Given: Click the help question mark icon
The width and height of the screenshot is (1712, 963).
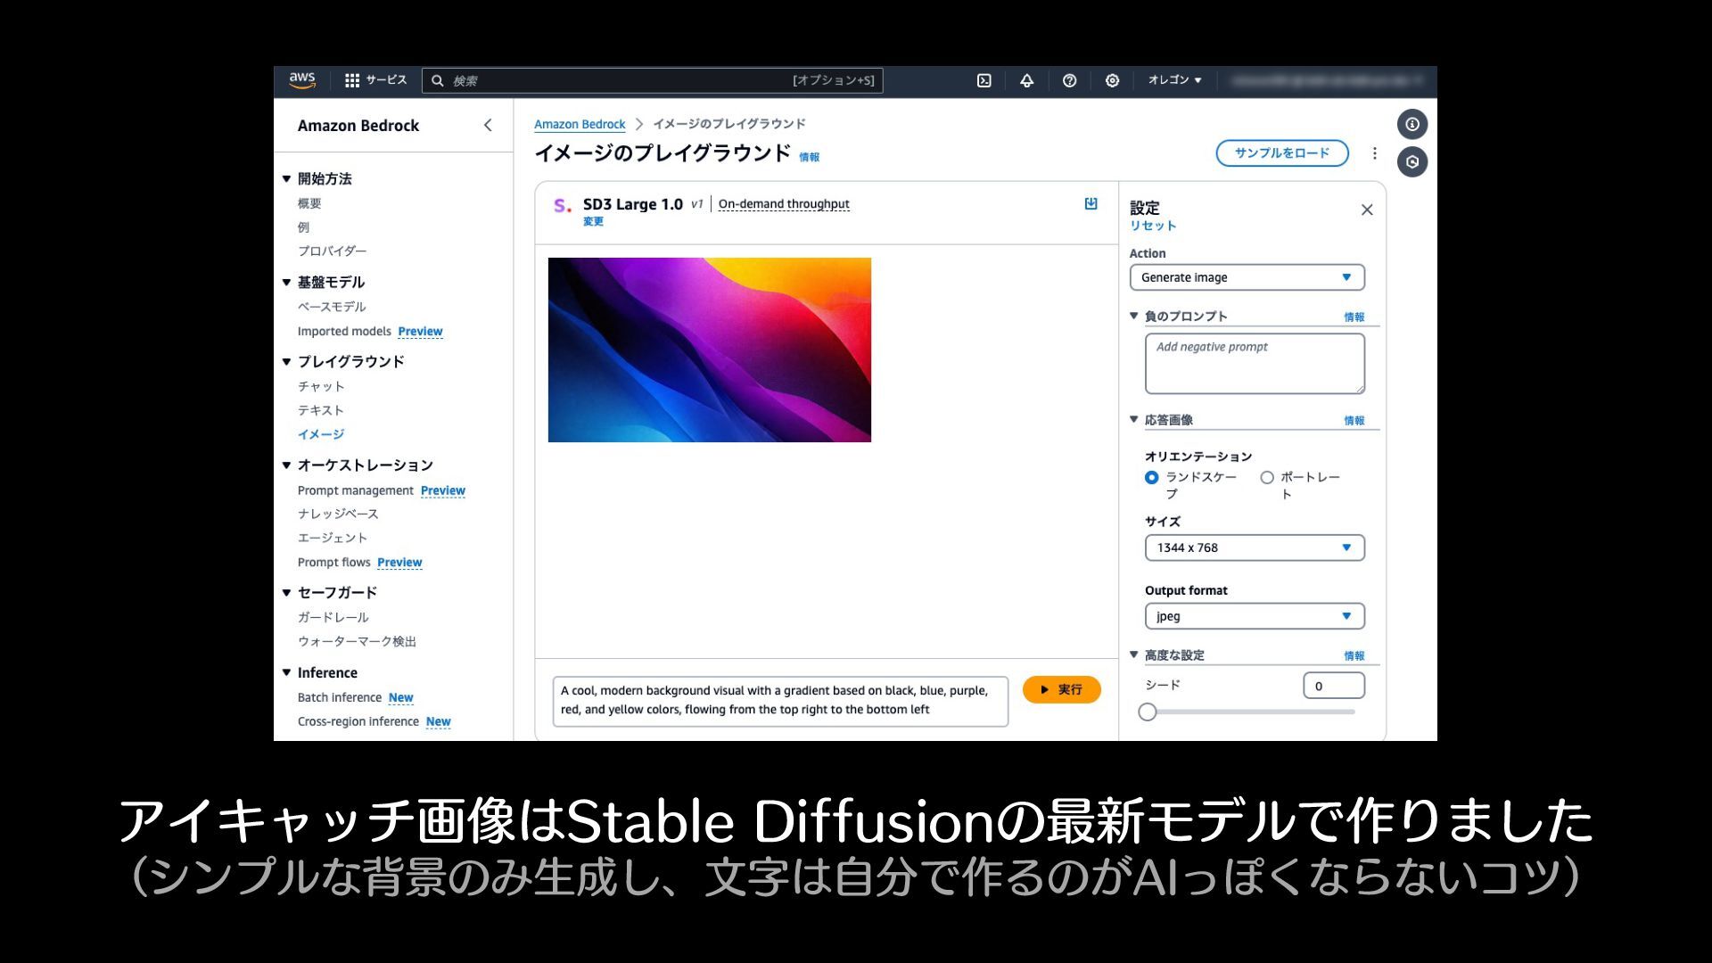Looking at the screenshot, I should click(x=1069, y=80).
